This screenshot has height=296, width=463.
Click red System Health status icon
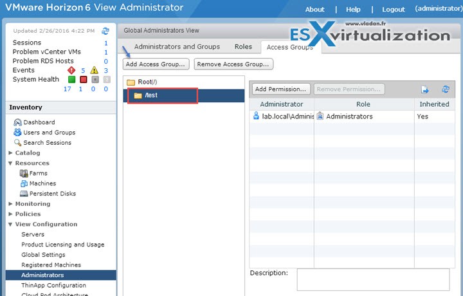(84, 79)
